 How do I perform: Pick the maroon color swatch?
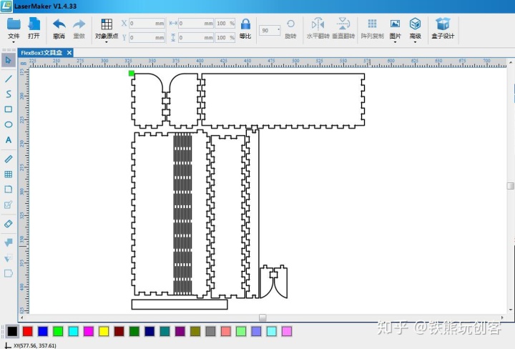119,331
